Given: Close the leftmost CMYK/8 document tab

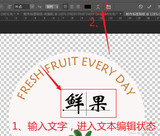Looking at the screenshot, I should (18, 14).
